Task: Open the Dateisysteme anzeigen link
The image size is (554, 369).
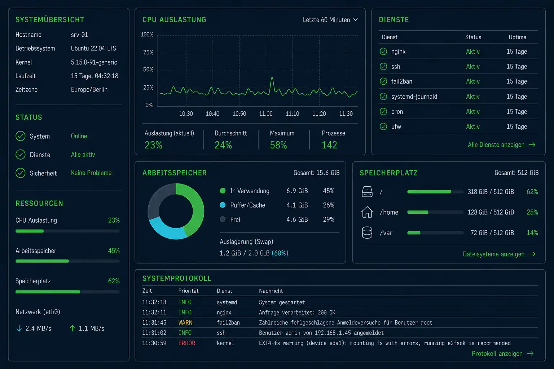Action: tap(499, 254)
